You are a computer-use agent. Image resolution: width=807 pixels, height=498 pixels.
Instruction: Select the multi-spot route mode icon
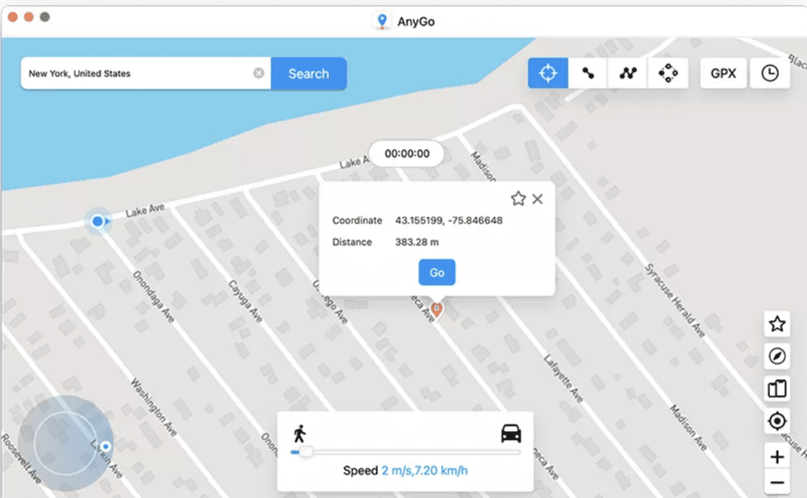(627, 73)
